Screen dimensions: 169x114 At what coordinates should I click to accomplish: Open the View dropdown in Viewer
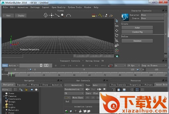pos(8,16)
